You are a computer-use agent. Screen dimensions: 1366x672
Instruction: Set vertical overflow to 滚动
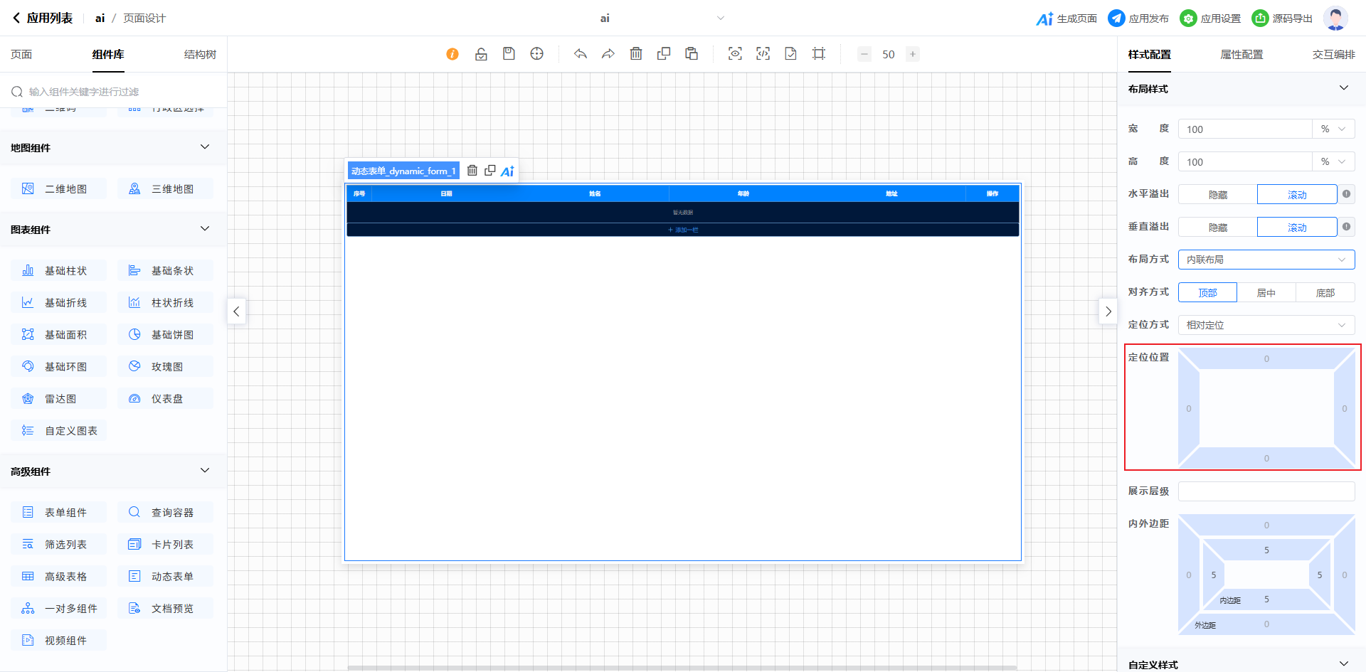[x=1296, y=228]
